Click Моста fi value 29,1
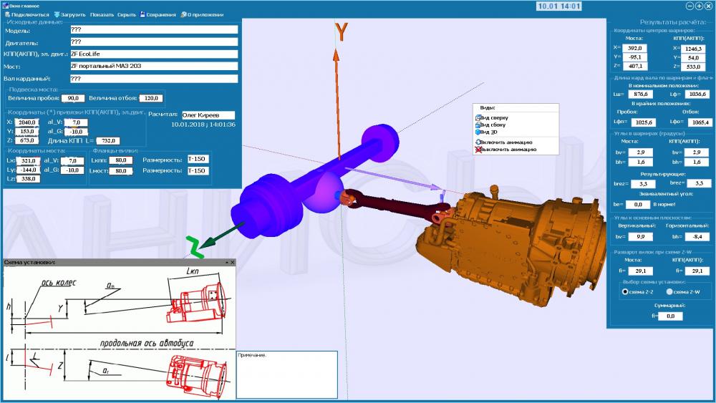This screenshot has width=716, height=403. [640, 271]
